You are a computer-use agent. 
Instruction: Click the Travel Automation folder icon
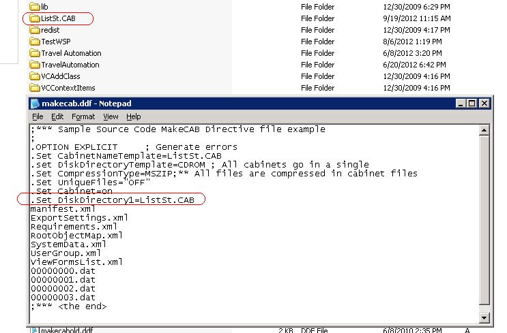click(34, 53)
